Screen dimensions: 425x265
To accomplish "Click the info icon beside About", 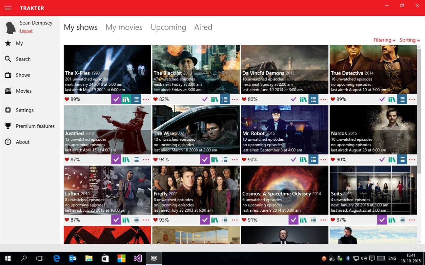I will click(x=8, y=142).
